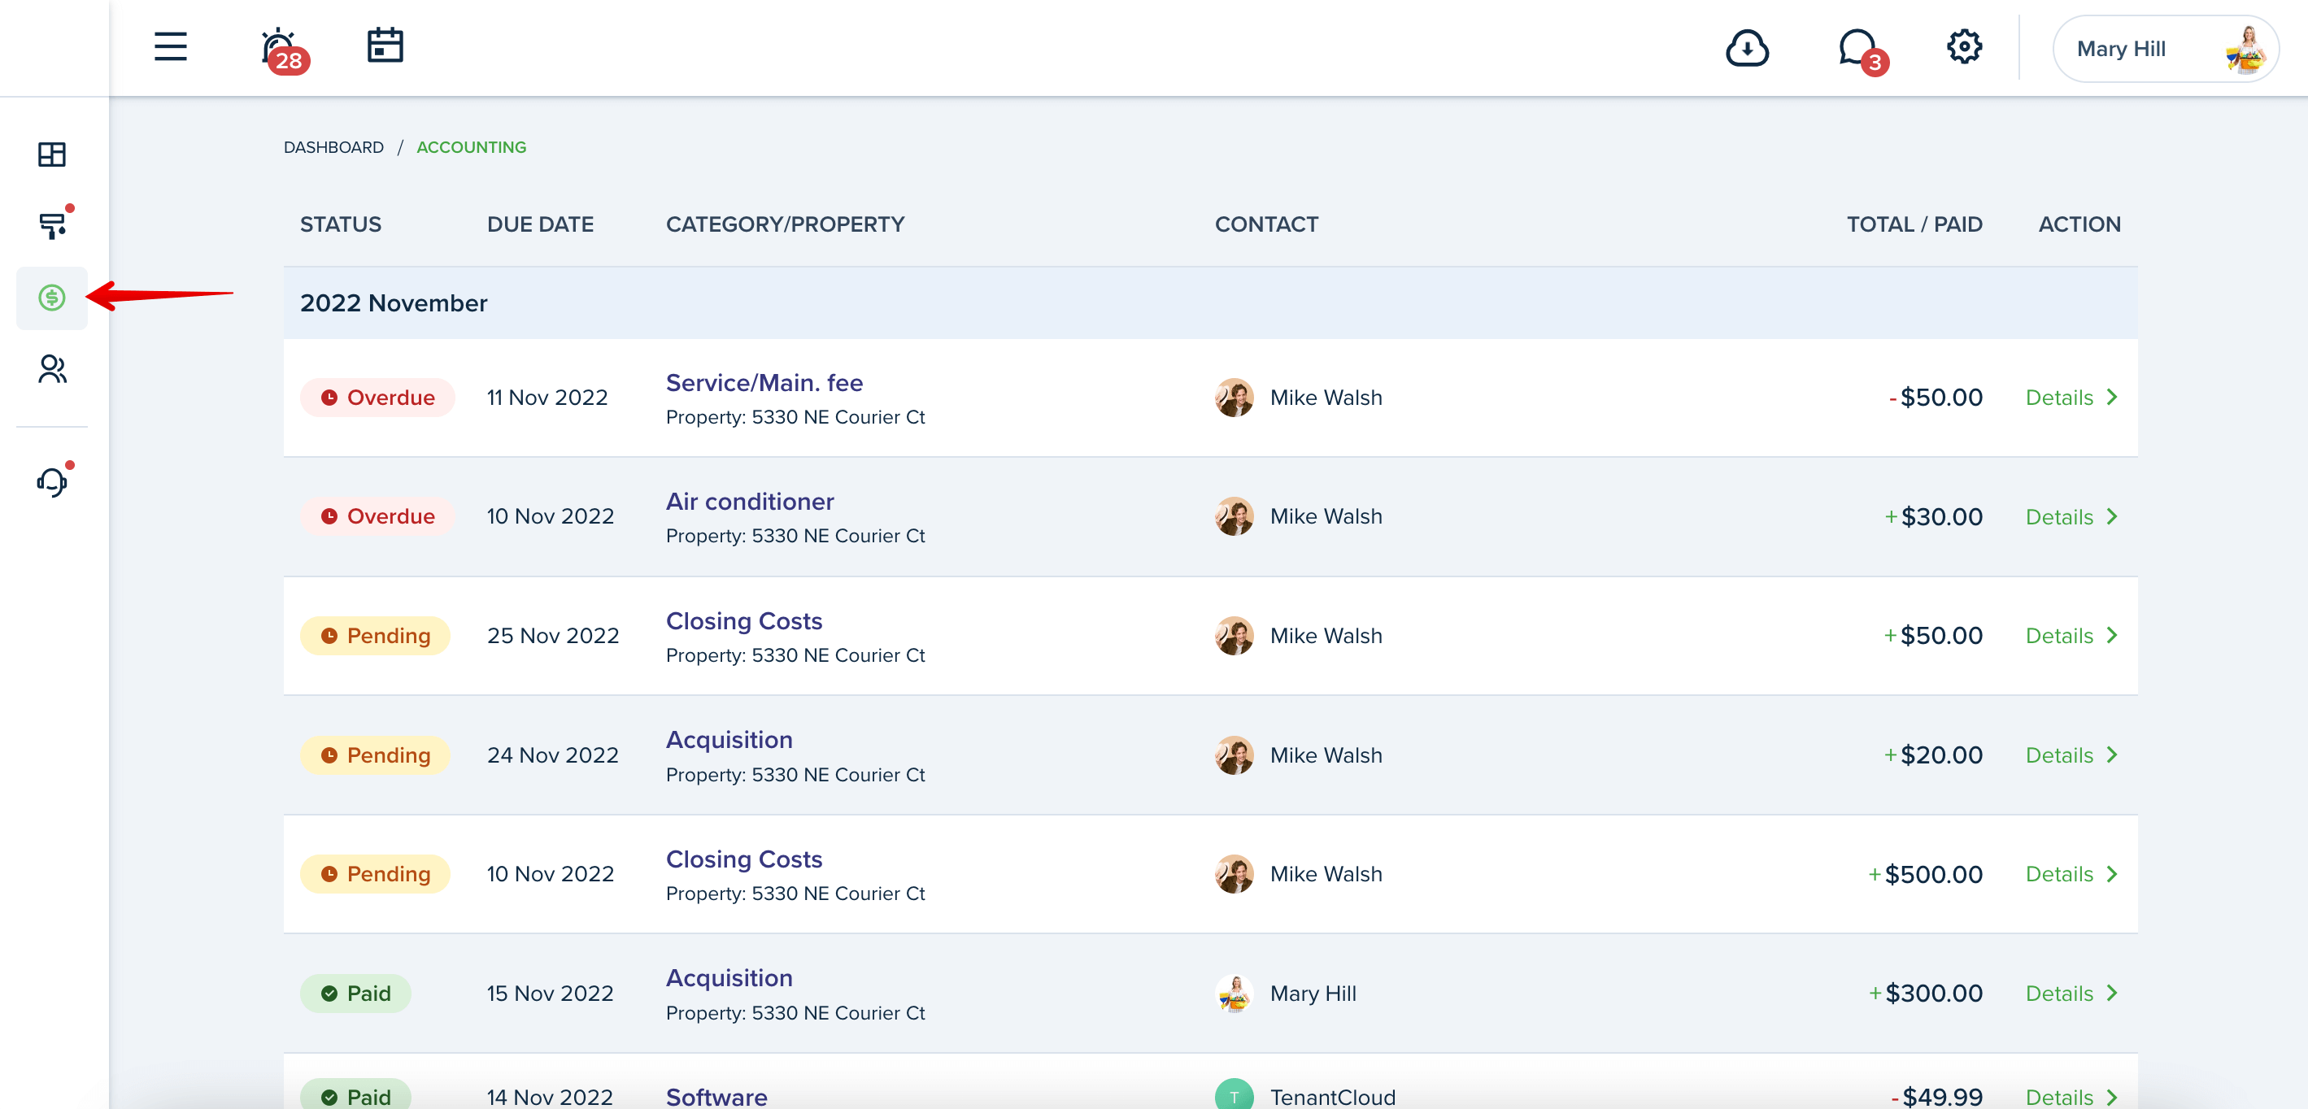Click Pending badge on 25 Nov 2022 row
2308x1109 pixels.
375,635
